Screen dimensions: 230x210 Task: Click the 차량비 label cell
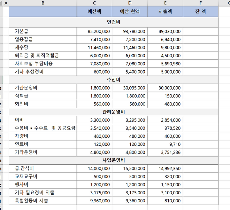coord(43,136)
